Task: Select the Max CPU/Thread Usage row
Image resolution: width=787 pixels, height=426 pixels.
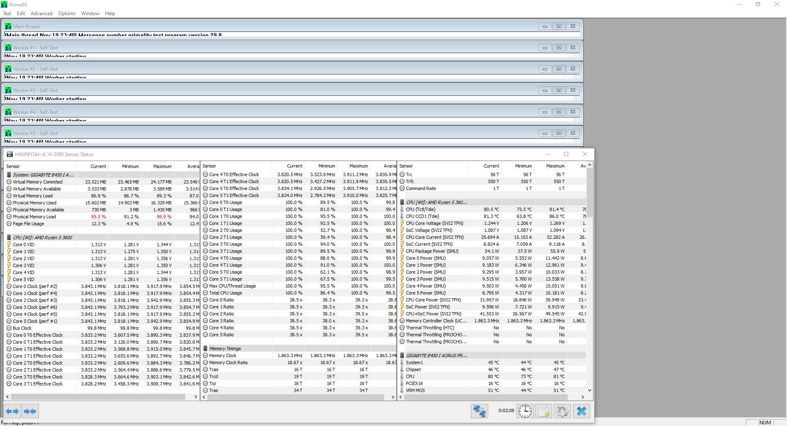Action: (x=299, y=286)
